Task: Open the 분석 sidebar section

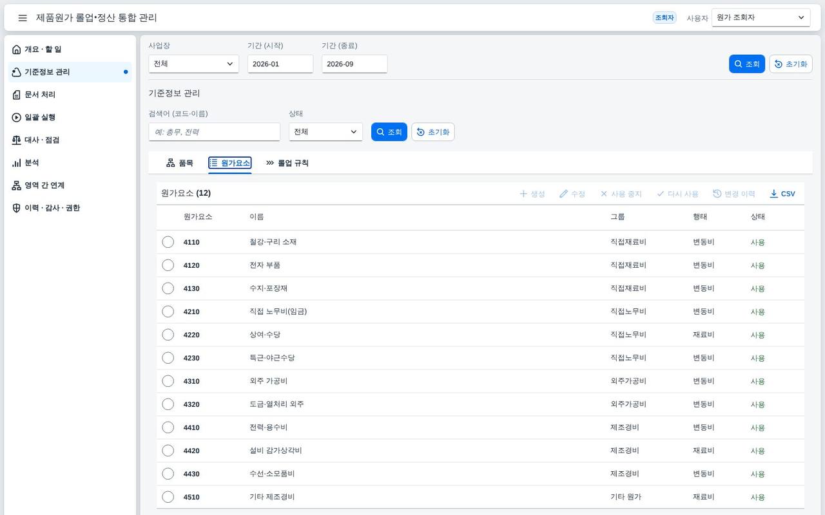Action: point(71,163)
